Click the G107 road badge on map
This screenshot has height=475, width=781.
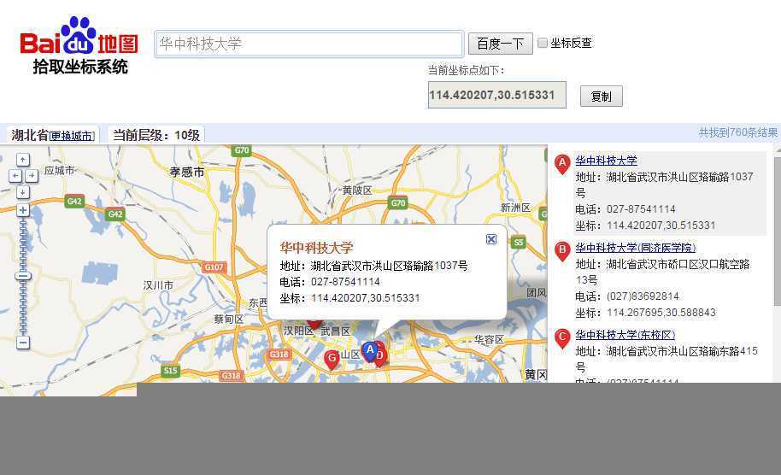(214, 267)
